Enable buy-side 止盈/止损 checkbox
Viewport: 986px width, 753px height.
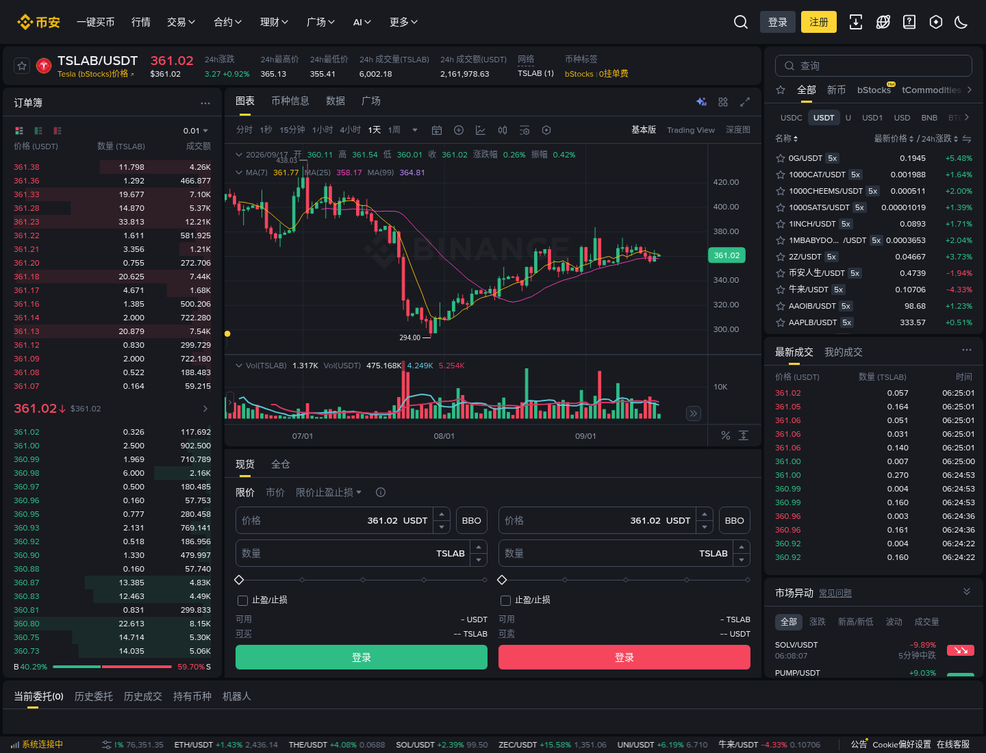pos(242,600)
